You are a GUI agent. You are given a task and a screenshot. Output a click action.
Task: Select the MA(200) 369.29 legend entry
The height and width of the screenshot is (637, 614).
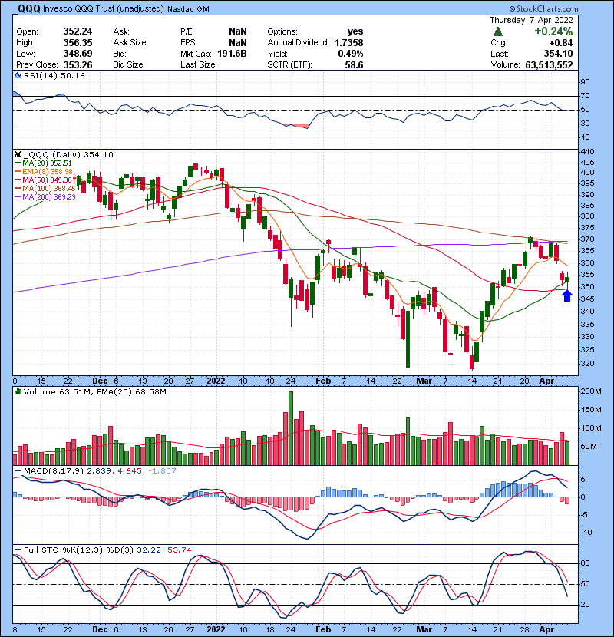click(x=45, y=197)
